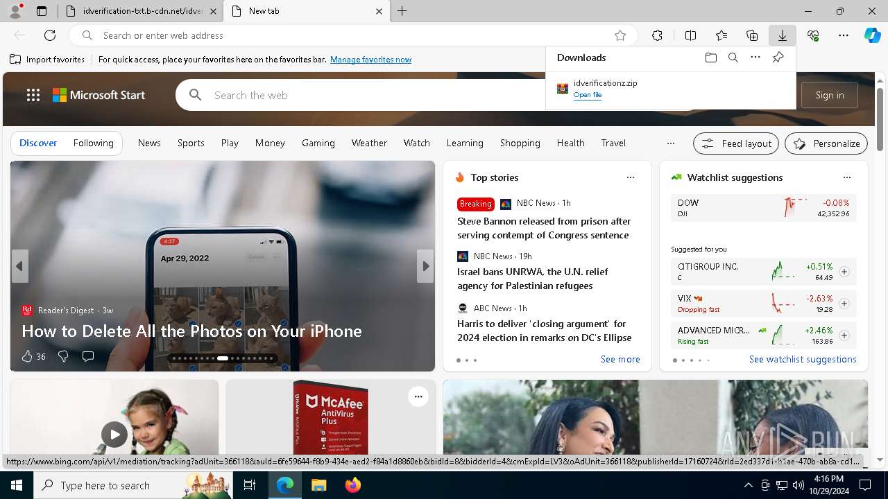This screenshot has width=888, height=499.
Task: Open the Weather category
Action: pyautogui.click(x=369, y=143)
